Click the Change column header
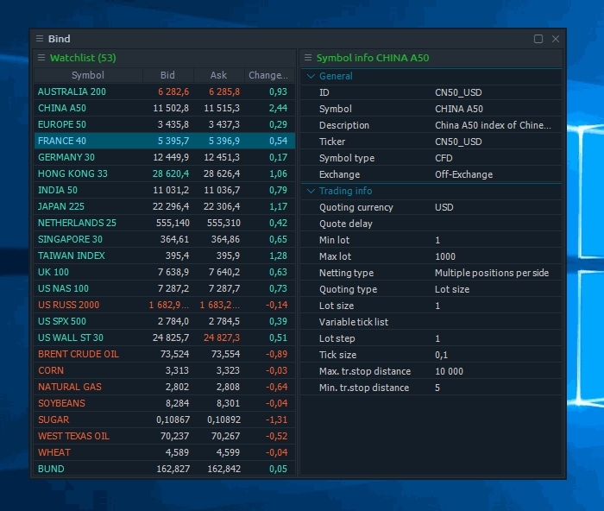 (267, 75)
